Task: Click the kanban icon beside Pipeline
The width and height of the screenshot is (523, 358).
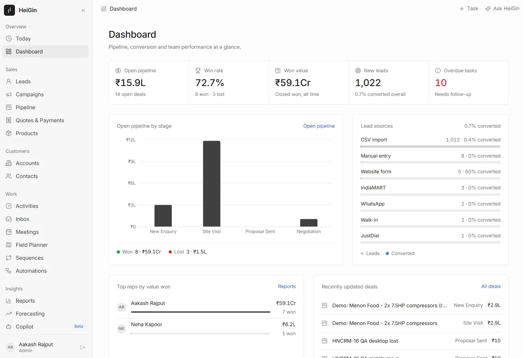Action: click(9, 107)
